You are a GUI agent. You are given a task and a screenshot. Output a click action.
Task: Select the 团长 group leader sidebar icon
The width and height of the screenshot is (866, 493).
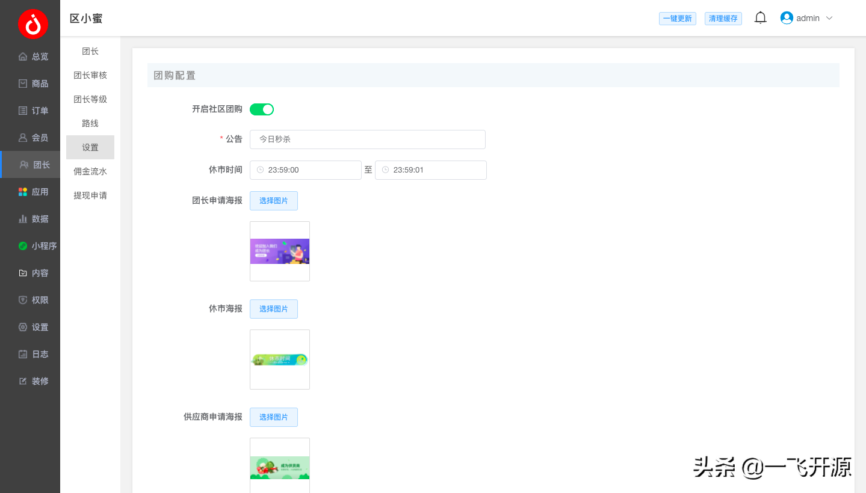point(24,165)
